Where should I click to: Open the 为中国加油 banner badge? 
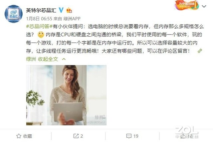[186, 5]
